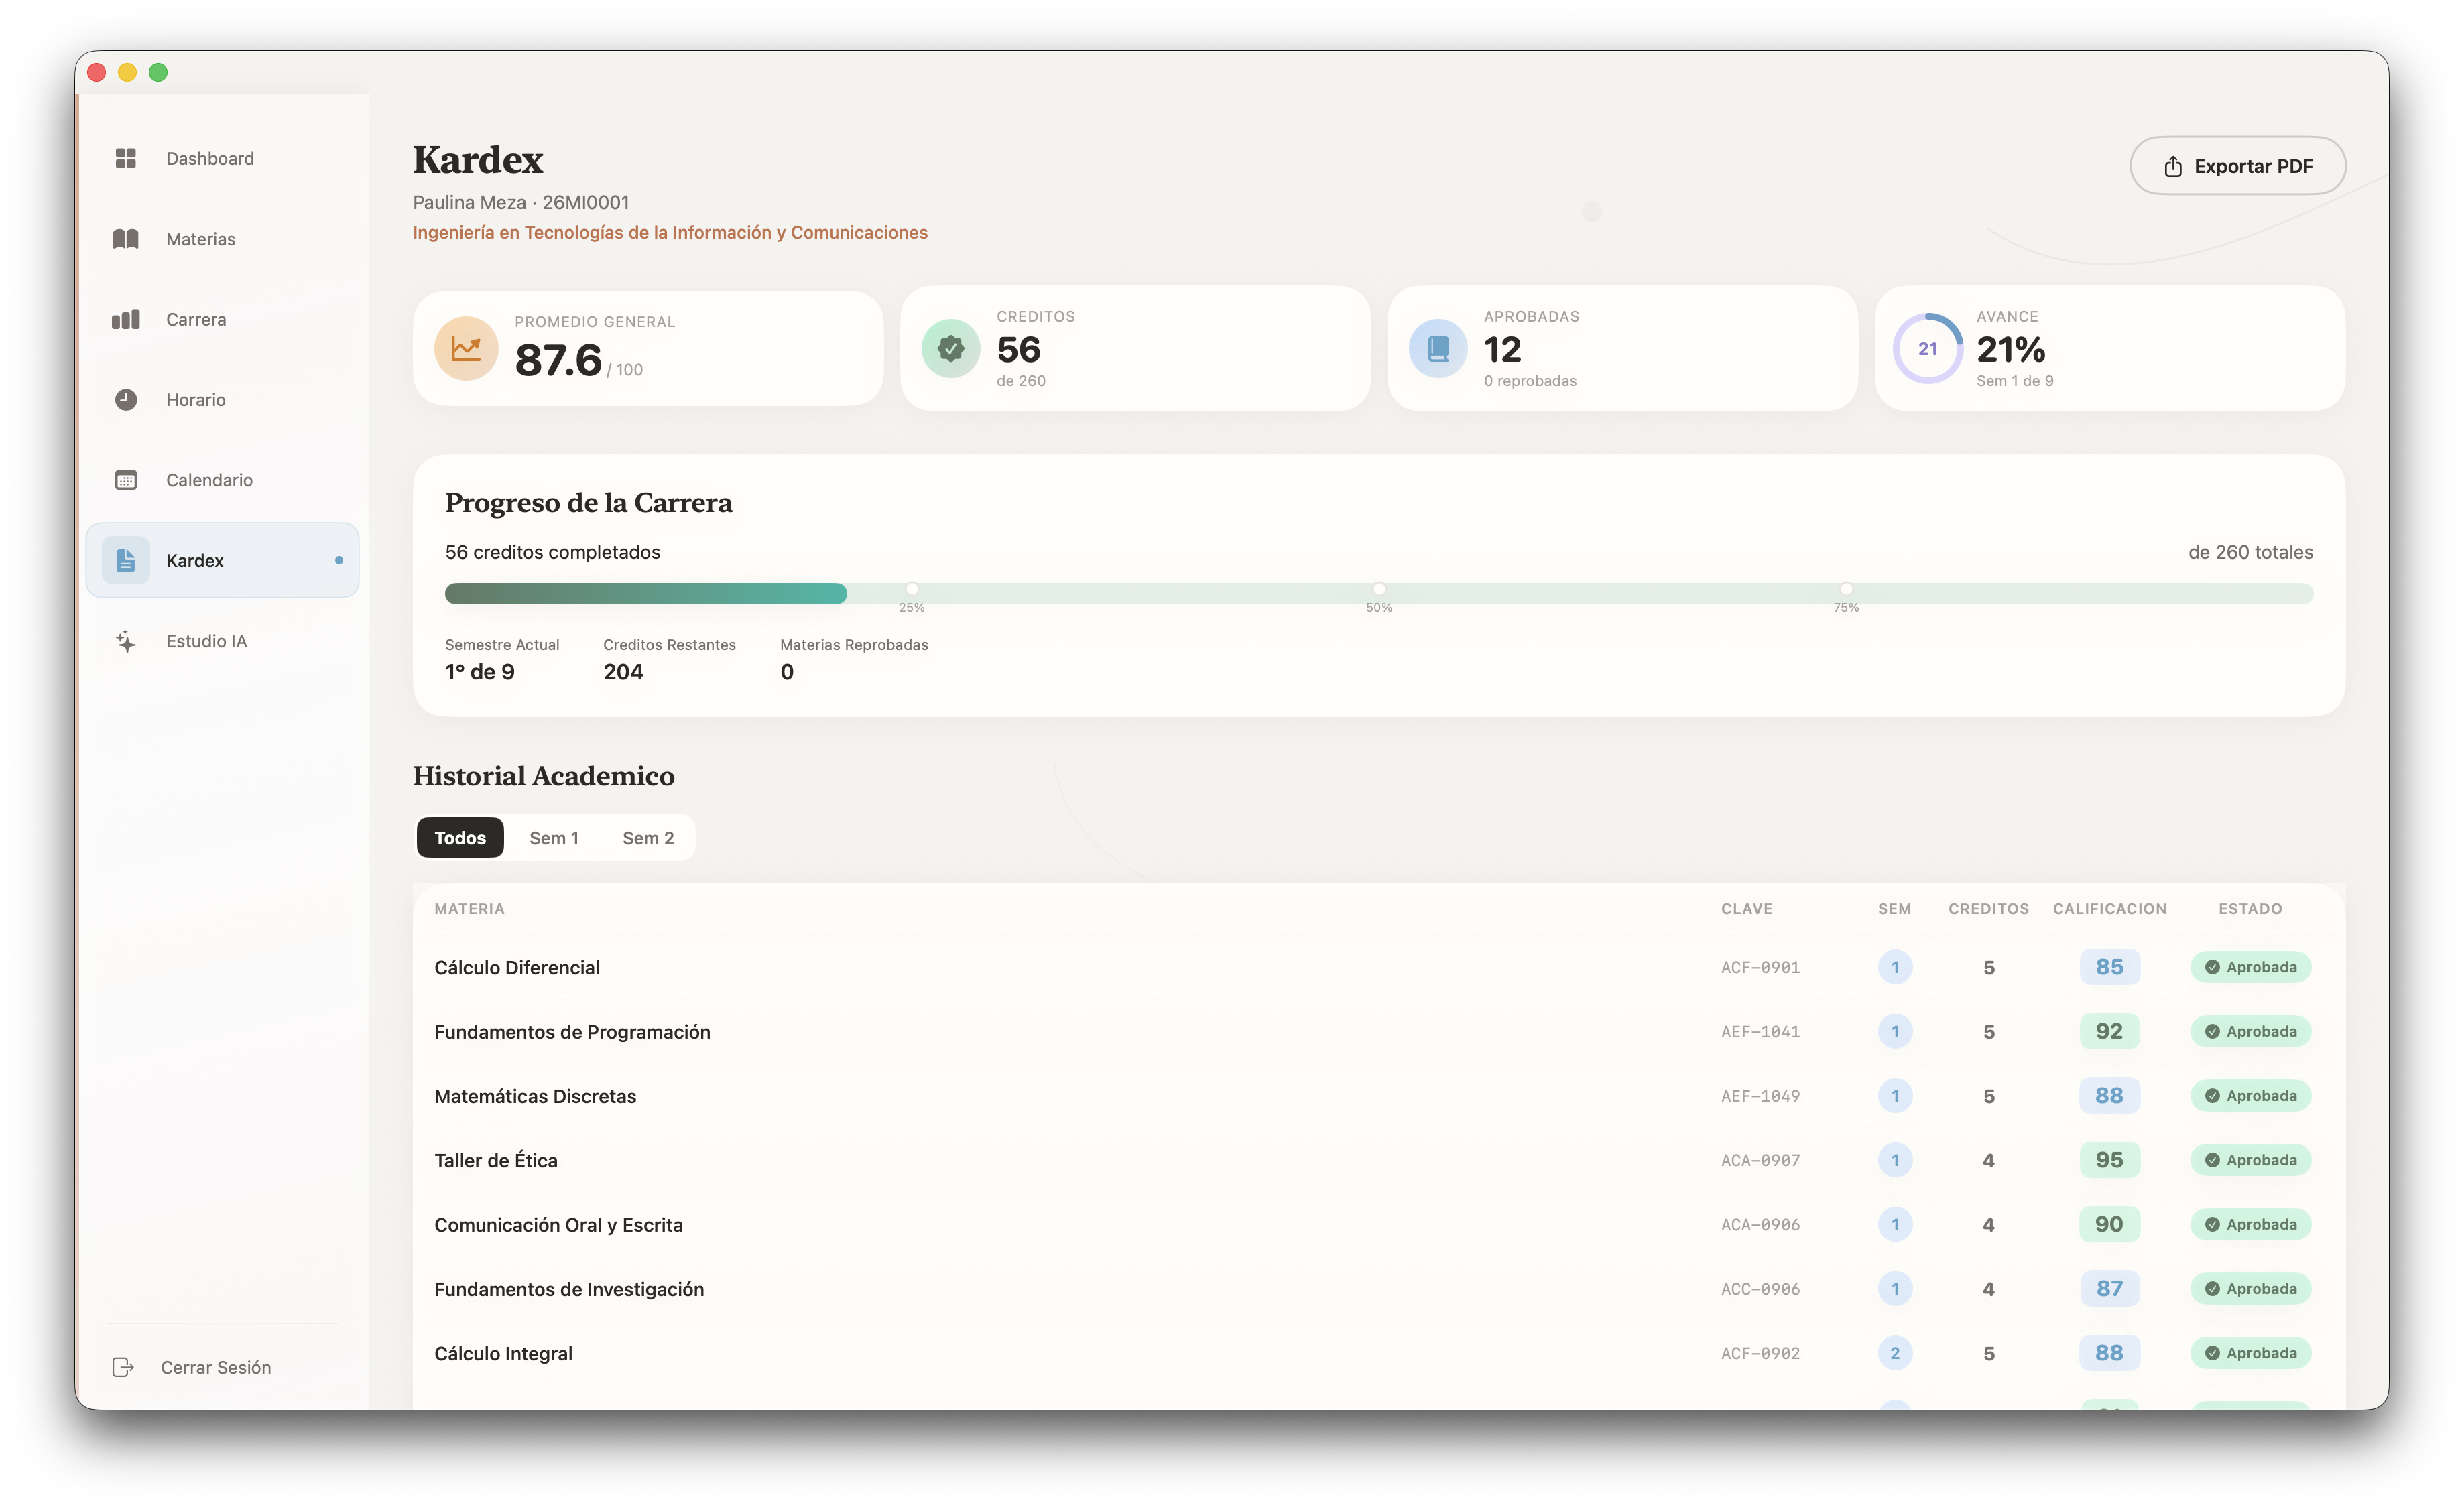Screen dimensions: 2464x1509
Task: Click the Horario clock icon
Action: (x=126, y=400)
